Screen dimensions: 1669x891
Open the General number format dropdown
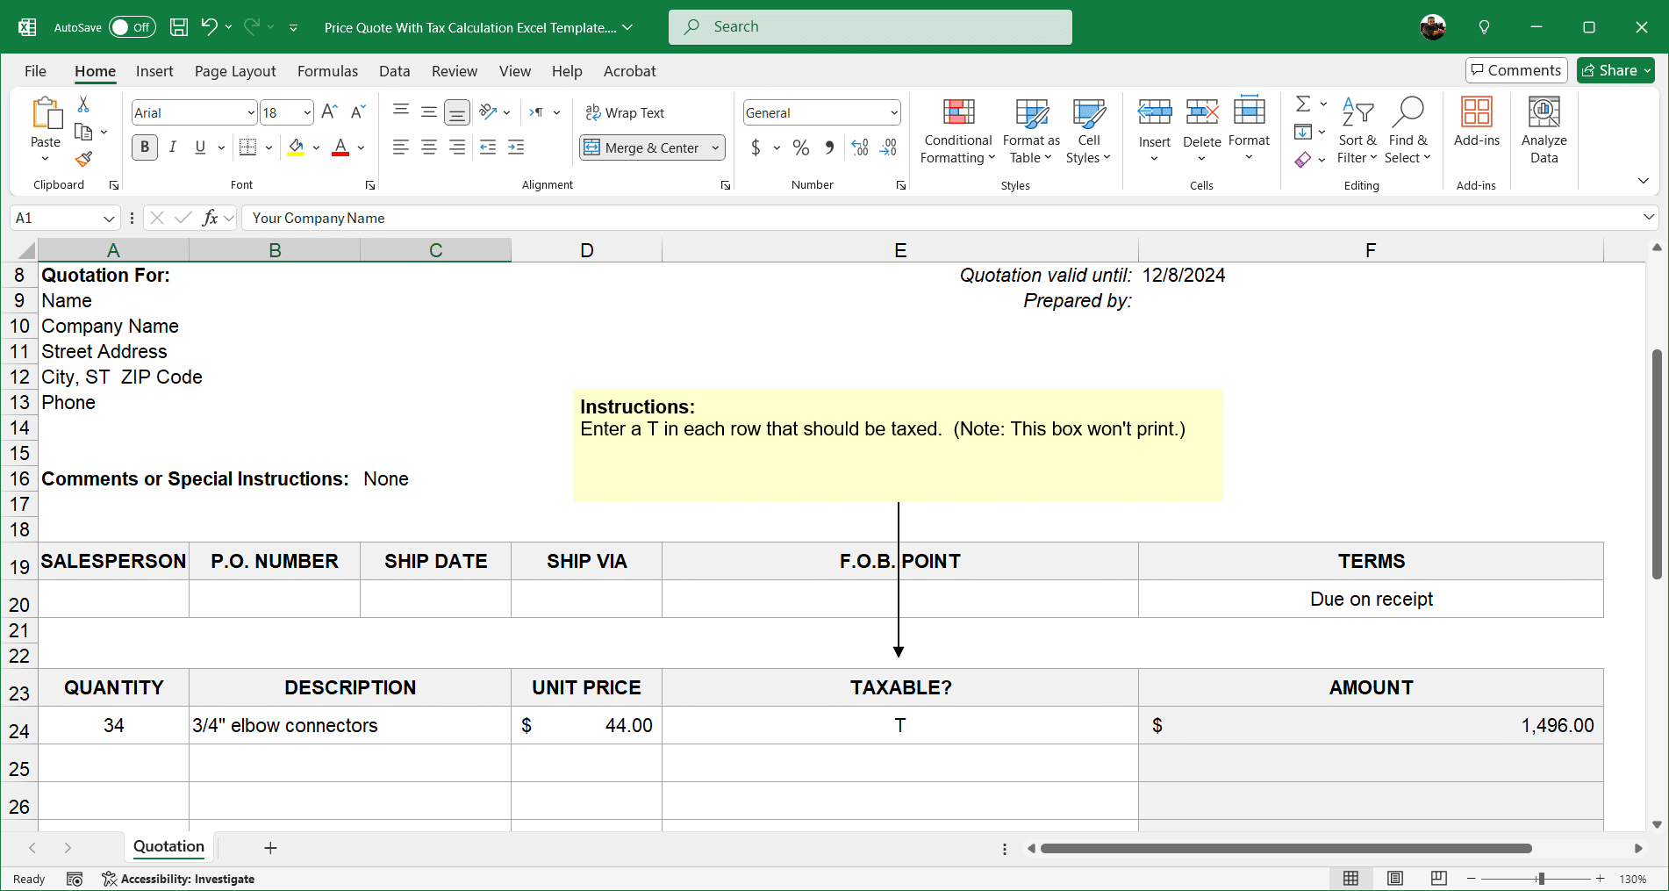(892, 112)
